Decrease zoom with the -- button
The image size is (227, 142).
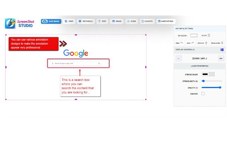tap(178, 59)
